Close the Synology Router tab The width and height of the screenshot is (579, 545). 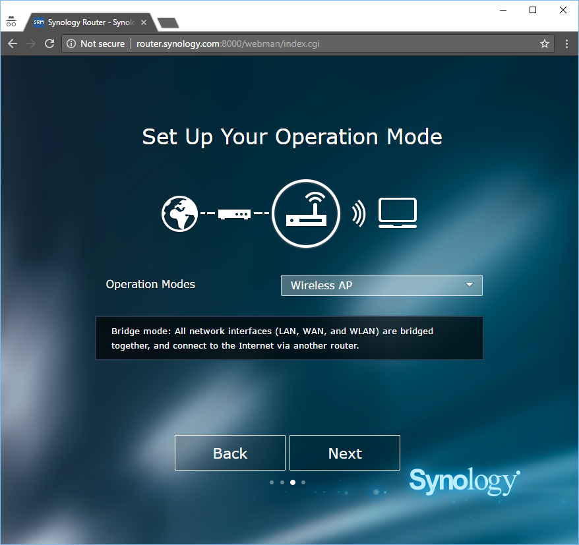tap(144, 22)
